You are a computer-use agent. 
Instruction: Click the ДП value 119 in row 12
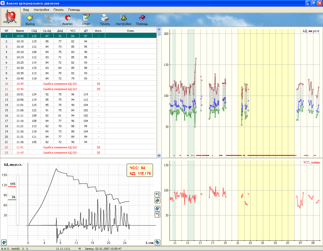[x=86, y=94]
